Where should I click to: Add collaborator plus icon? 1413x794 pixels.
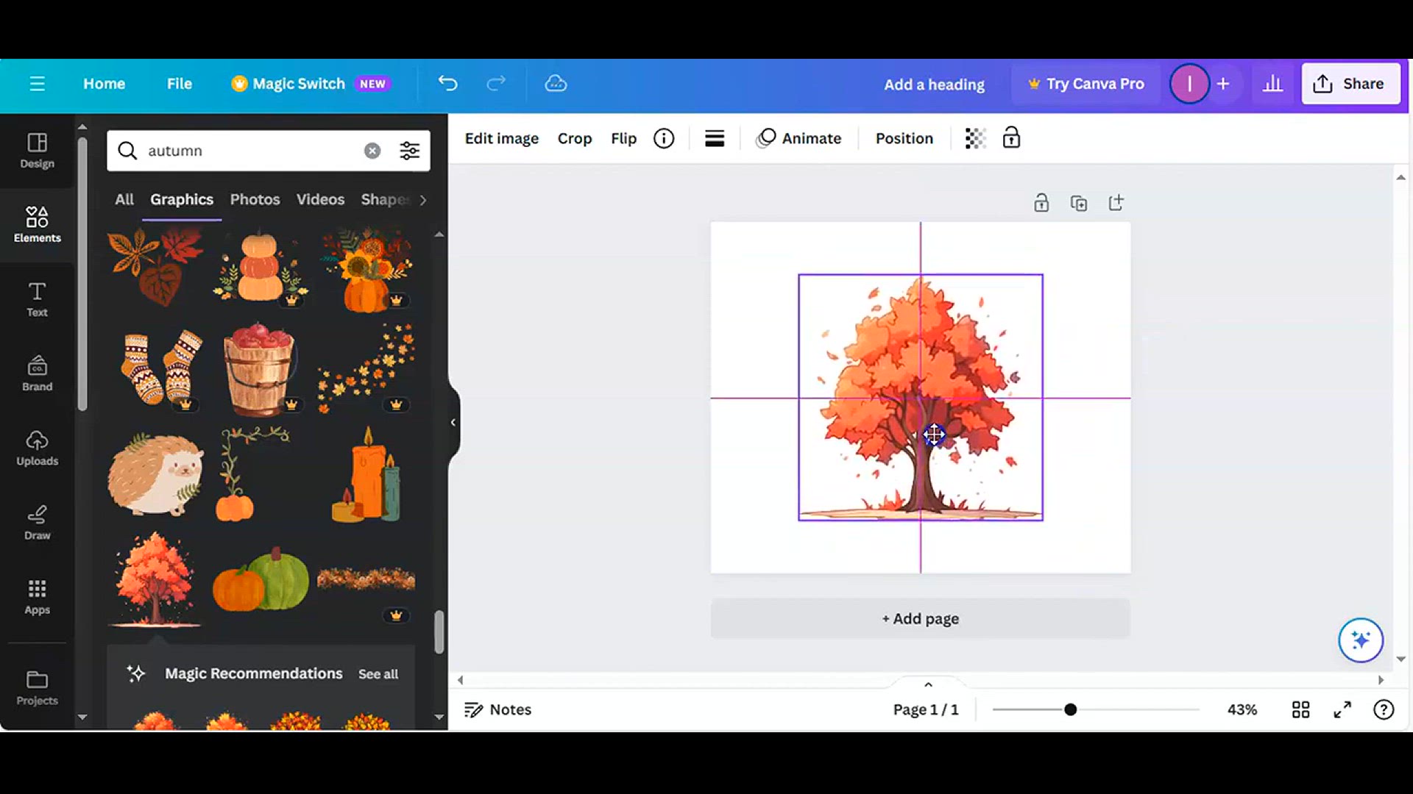coord(1223,84)
